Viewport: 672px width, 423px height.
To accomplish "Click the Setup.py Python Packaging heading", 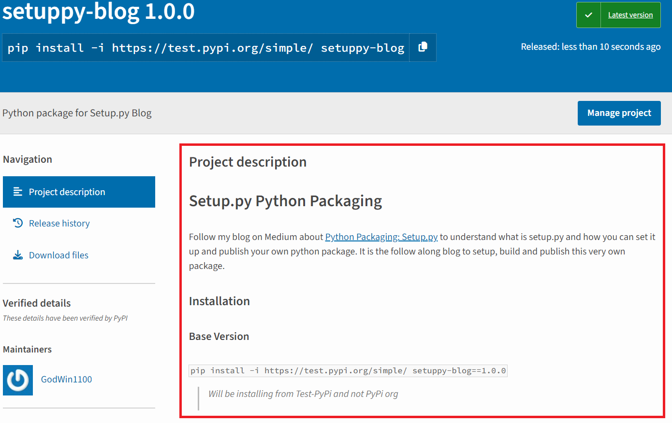I will 285,201.
